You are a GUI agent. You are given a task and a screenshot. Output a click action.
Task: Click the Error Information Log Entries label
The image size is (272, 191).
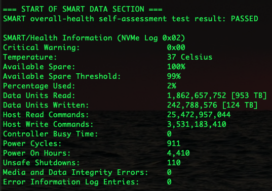[x=71, y=182]
